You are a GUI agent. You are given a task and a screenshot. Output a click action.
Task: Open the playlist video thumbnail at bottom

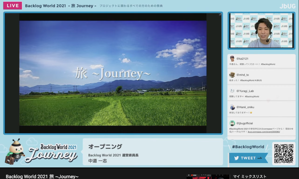208,177
